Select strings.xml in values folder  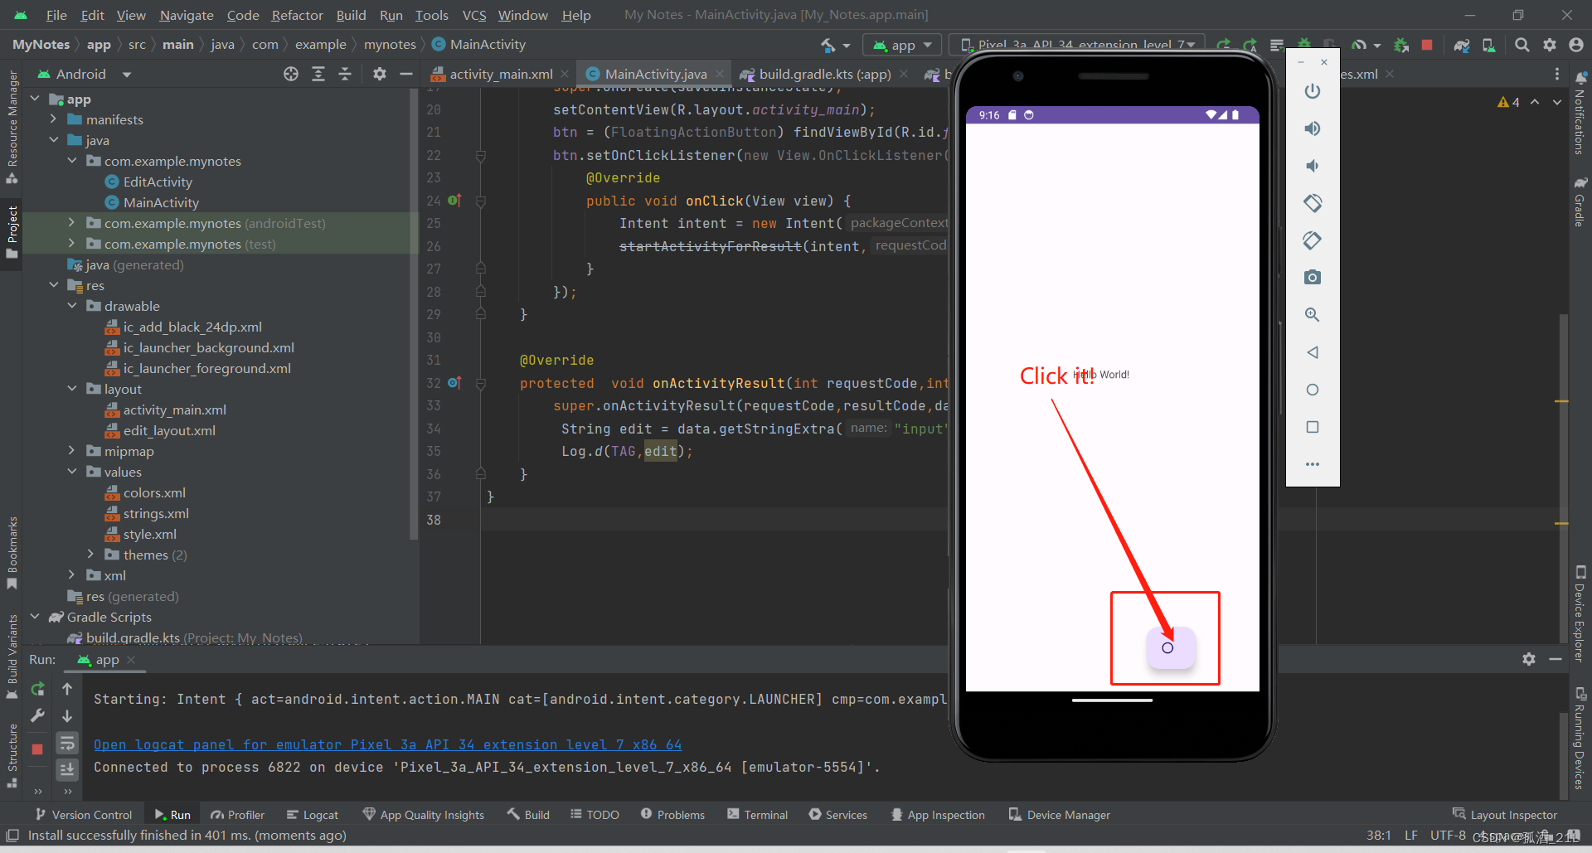pyautogui.click(x=156, y=513)
